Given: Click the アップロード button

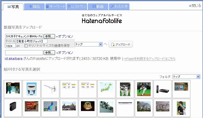Looking at the screenshot, I should (121, 45).
